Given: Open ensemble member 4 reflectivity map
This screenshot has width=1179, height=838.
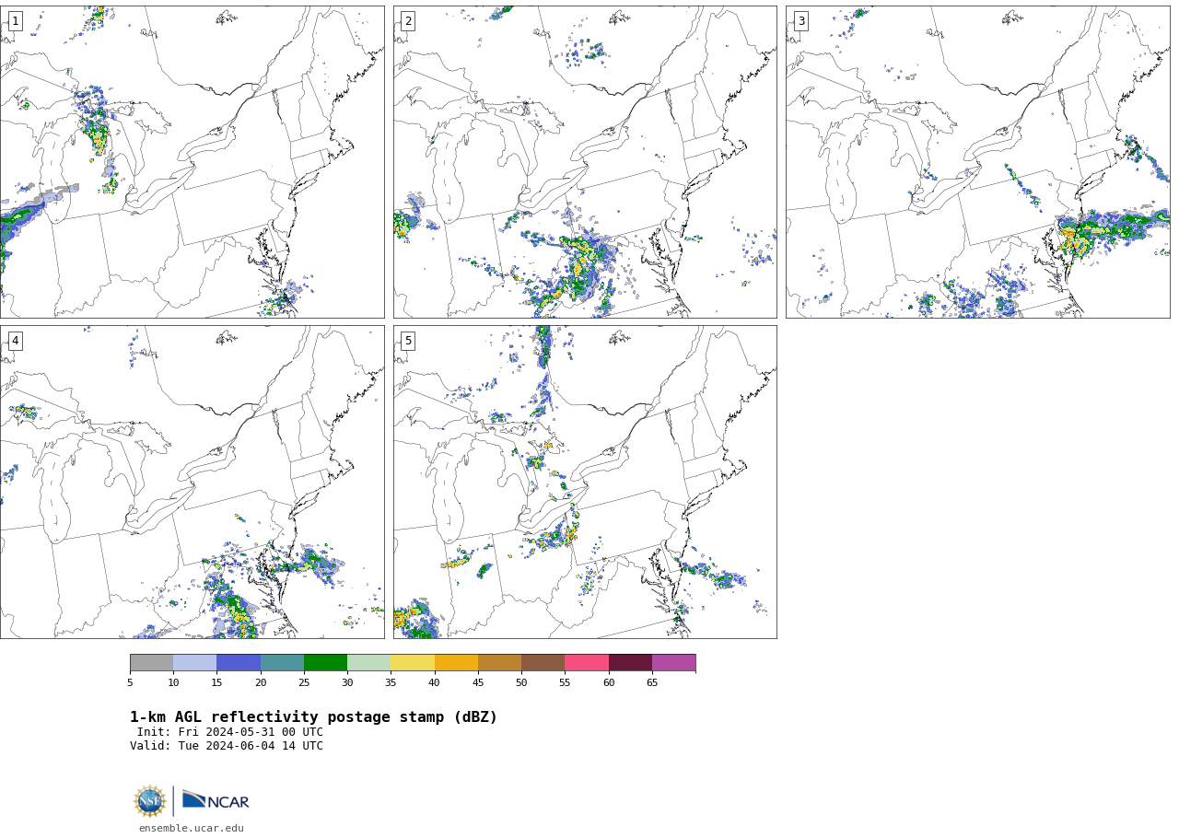Looking at the screenshot, I should tap(192, 482).
